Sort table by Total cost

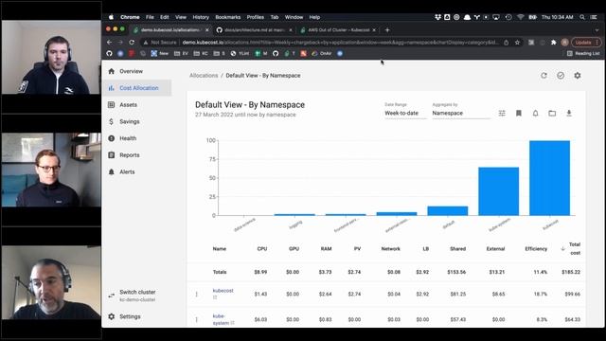[575, 248]
